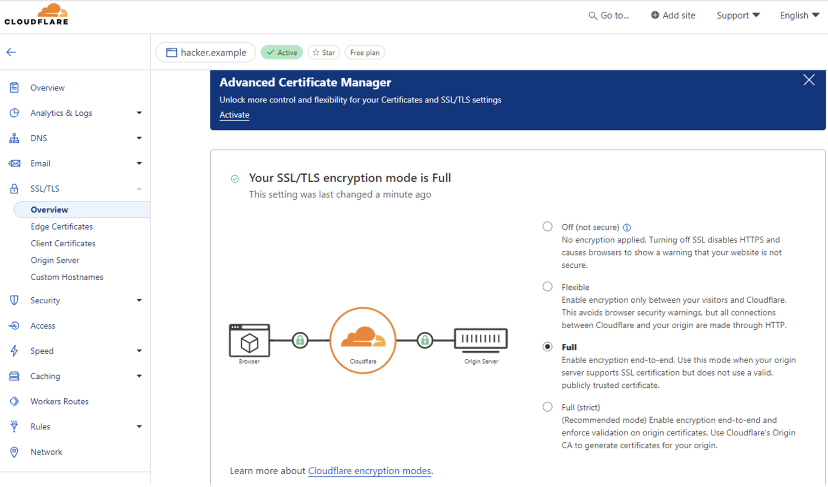Switch to the Edge Certificates tab
This screenshot has width=828, height=487.
pyautogui.click(x=61, y=226)
